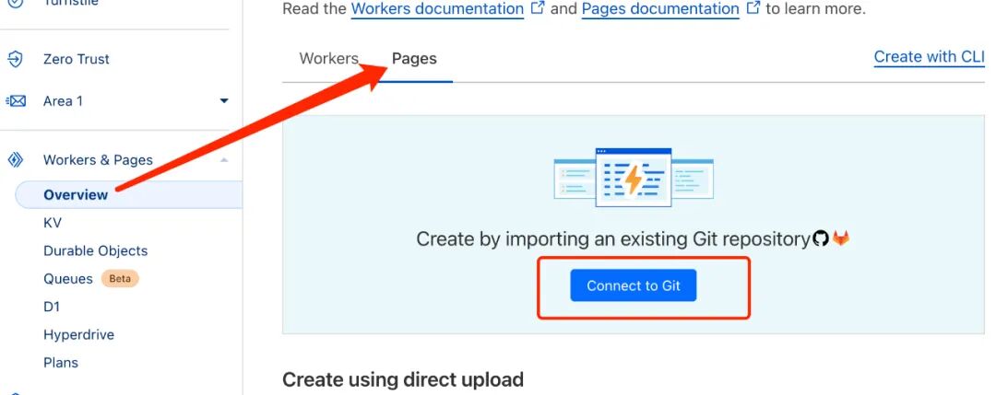Open the Pages documentation link
The height and width of the screenshot is (395, 996).
(x=660, y=8)
